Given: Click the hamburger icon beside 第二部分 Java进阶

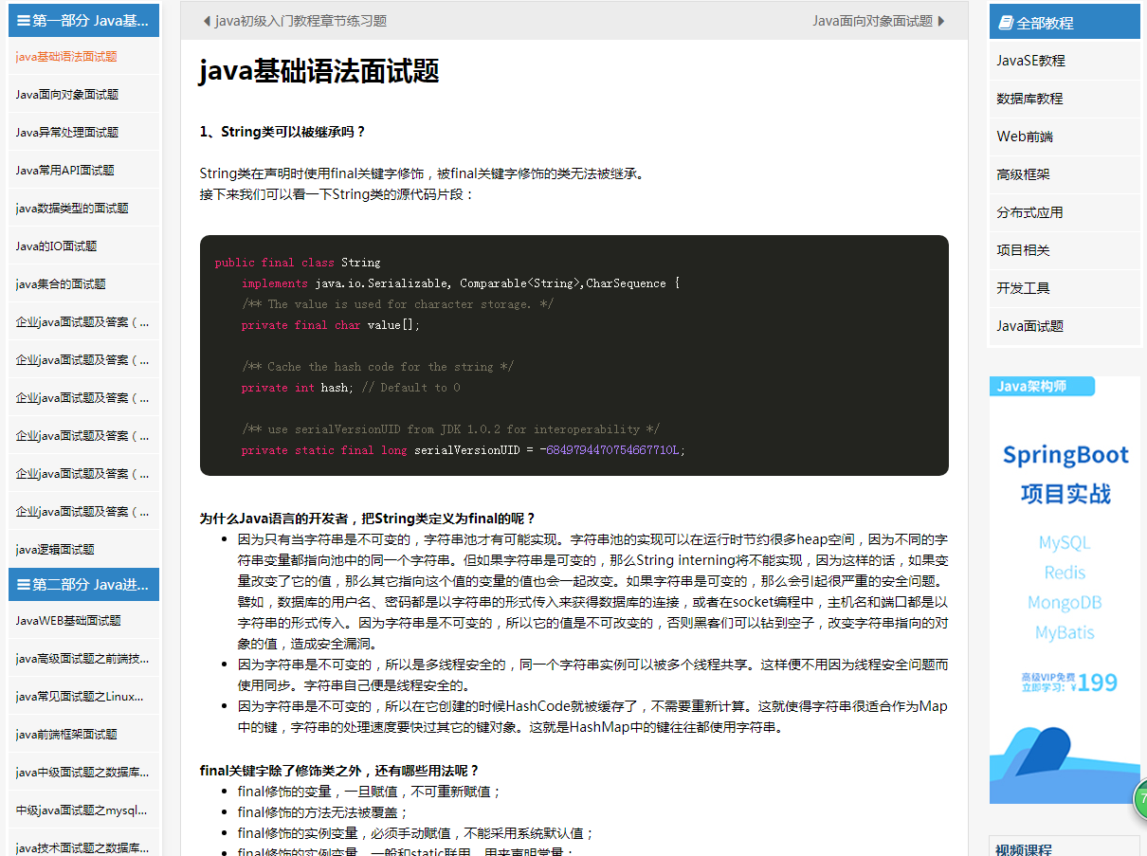Looking at the screenshot, I should point(23,585).
